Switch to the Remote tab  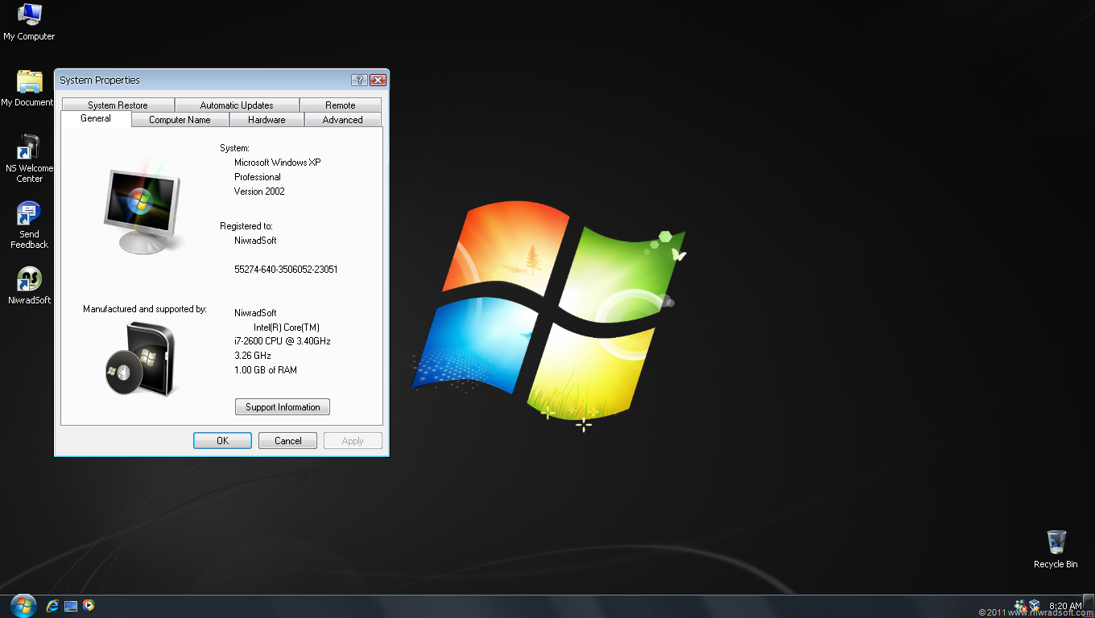[341, 105]
